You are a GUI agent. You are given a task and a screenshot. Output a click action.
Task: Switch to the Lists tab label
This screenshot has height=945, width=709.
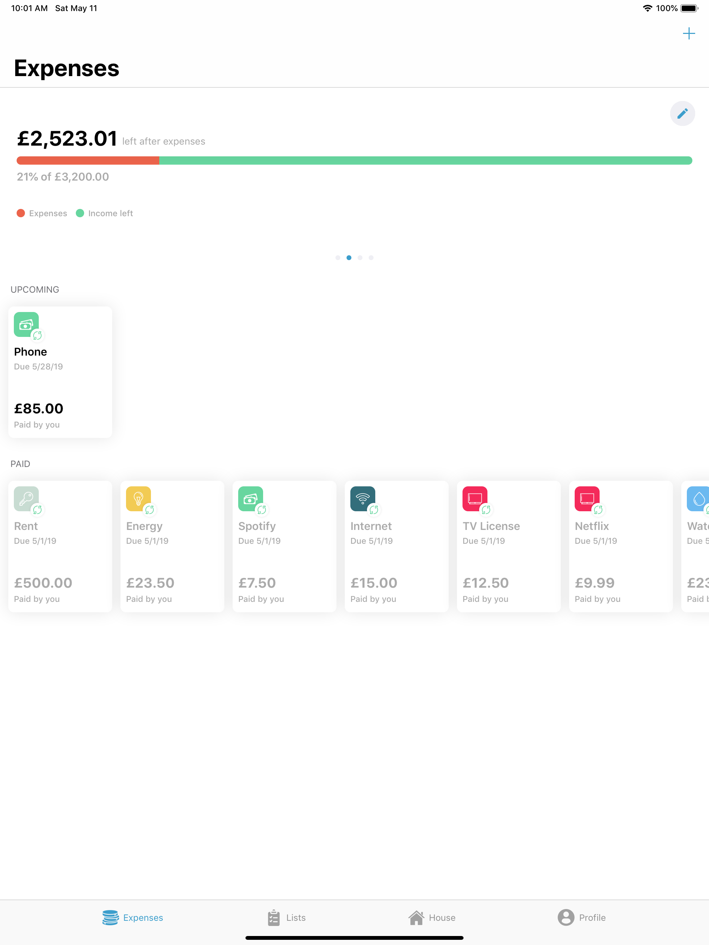coord(296,918)
